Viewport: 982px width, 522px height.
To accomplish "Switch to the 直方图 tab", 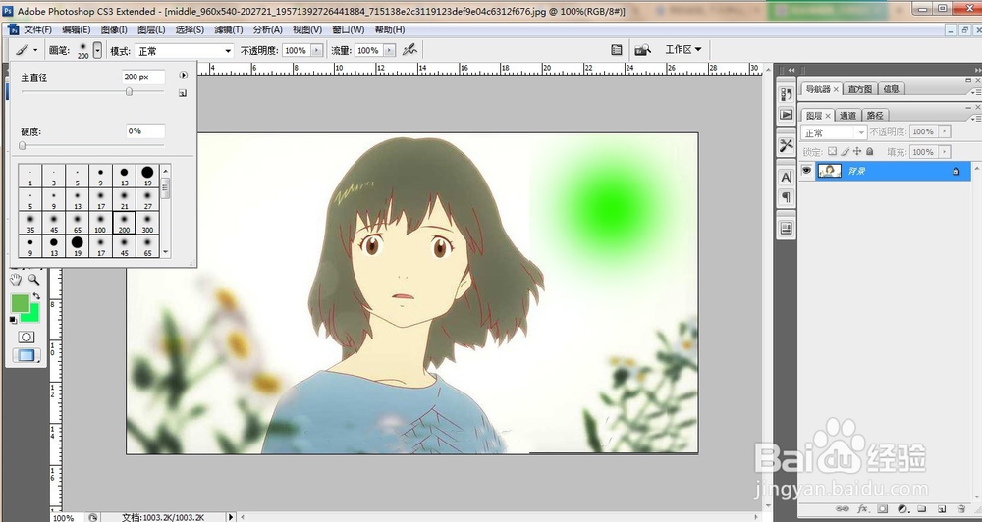I will tap(860, 89).
